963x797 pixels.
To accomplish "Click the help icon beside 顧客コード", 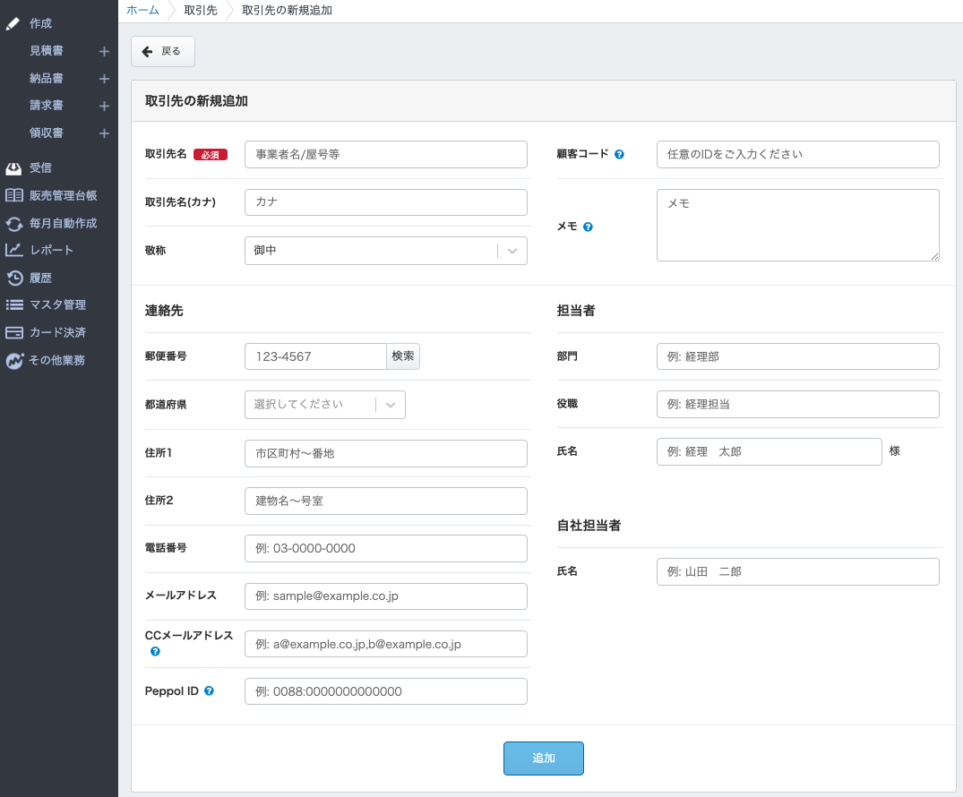I will (620, 154).
